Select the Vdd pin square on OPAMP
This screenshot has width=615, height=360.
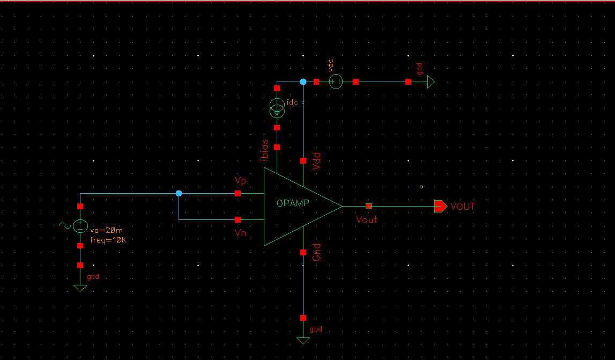pos(303,160)
